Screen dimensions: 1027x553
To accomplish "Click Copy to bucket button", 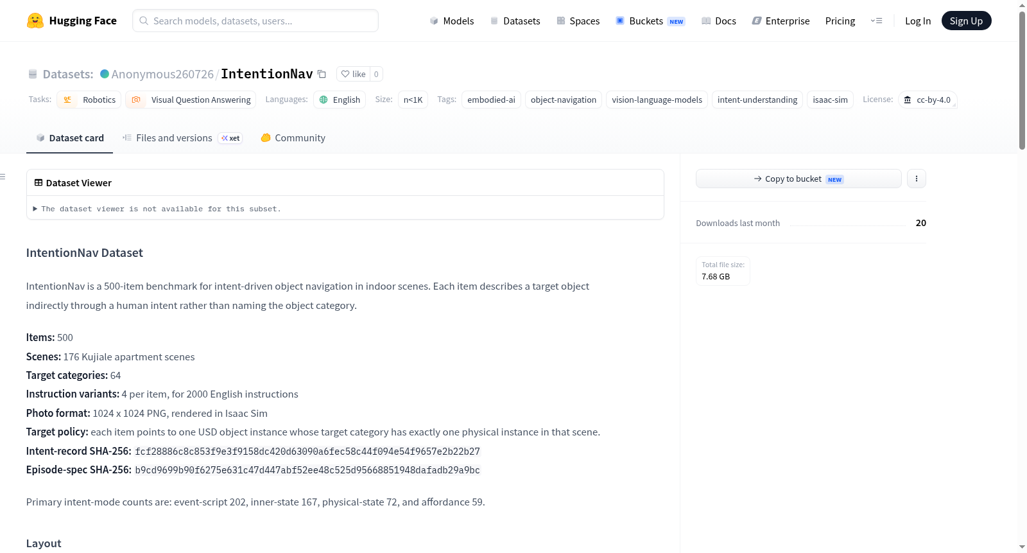I will [x=798, y=179].
